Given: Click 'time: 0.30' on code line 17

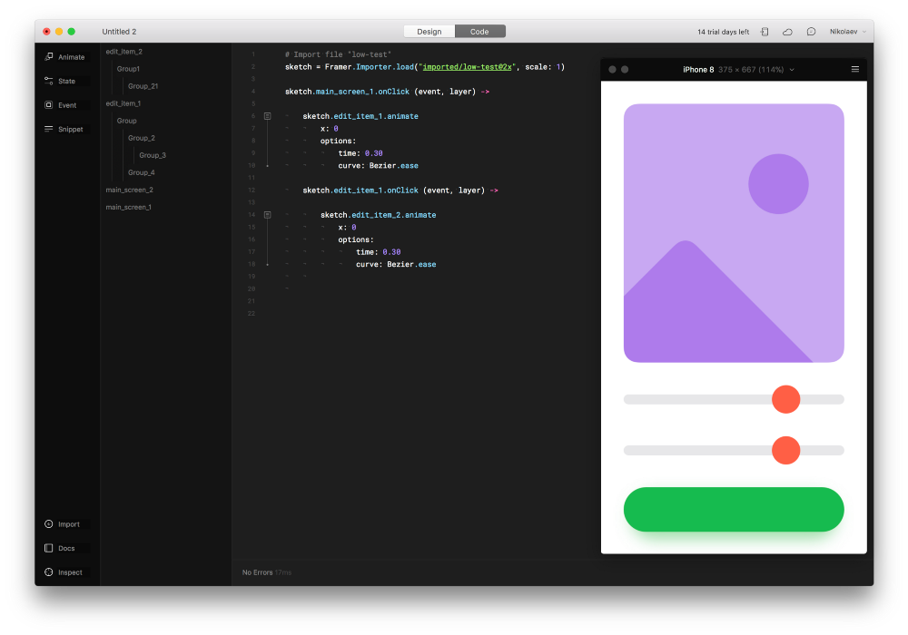Looking at the screenshot, I should (378, 252).
